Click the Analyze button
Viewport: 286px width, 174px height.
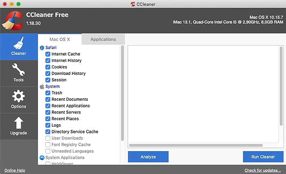click(148, 157)
